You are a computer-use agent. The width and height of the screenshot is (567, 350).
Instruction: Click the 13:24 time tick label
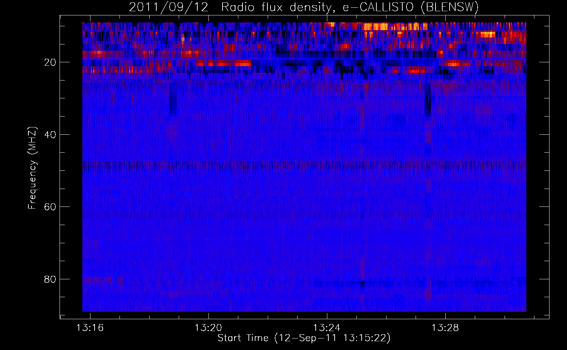327,328
